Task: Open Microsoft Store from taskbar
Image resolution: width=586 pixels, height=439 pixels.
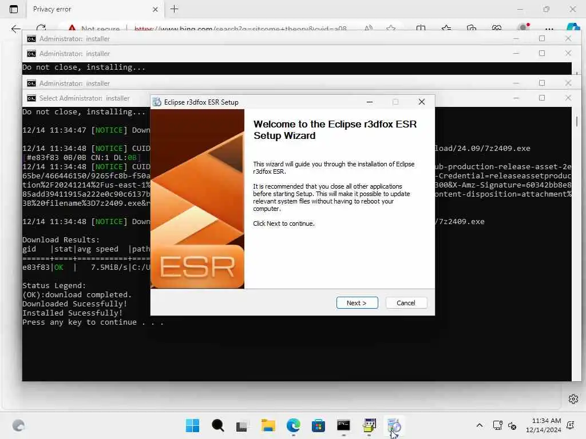Action: (x=318, y=425)
